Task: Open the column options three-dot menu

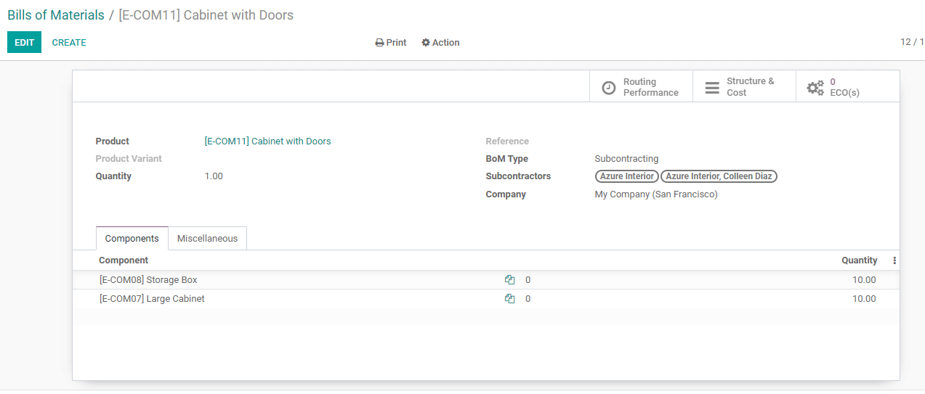Action: tap(894, 260)
